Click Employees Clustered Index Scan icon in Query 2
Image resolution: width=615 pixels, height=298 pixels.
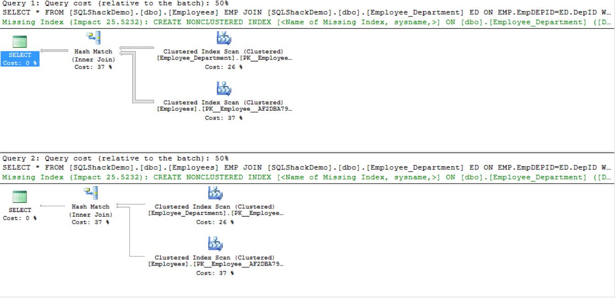(x=215, y=244)
